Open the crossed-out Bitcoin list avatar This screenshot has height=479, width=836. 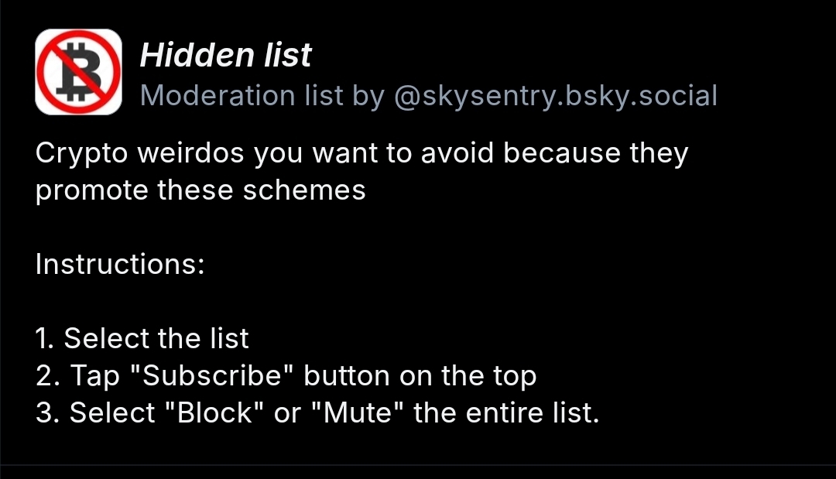78,72
